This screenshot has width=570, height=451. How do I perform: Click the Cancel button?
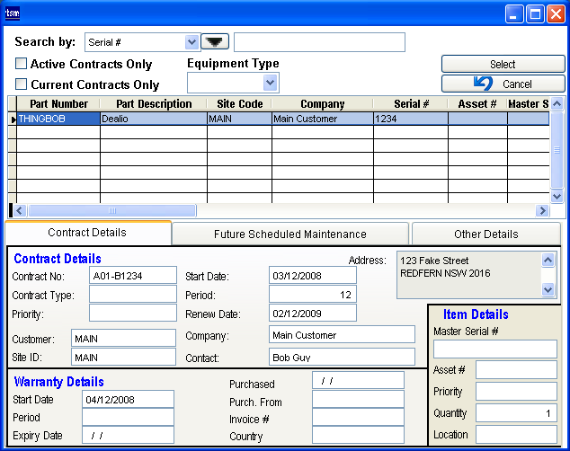tap(503, 84)
